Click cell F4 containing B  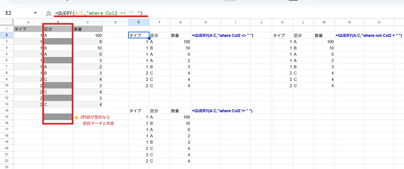pyautogui.click(x=160, y=48)
